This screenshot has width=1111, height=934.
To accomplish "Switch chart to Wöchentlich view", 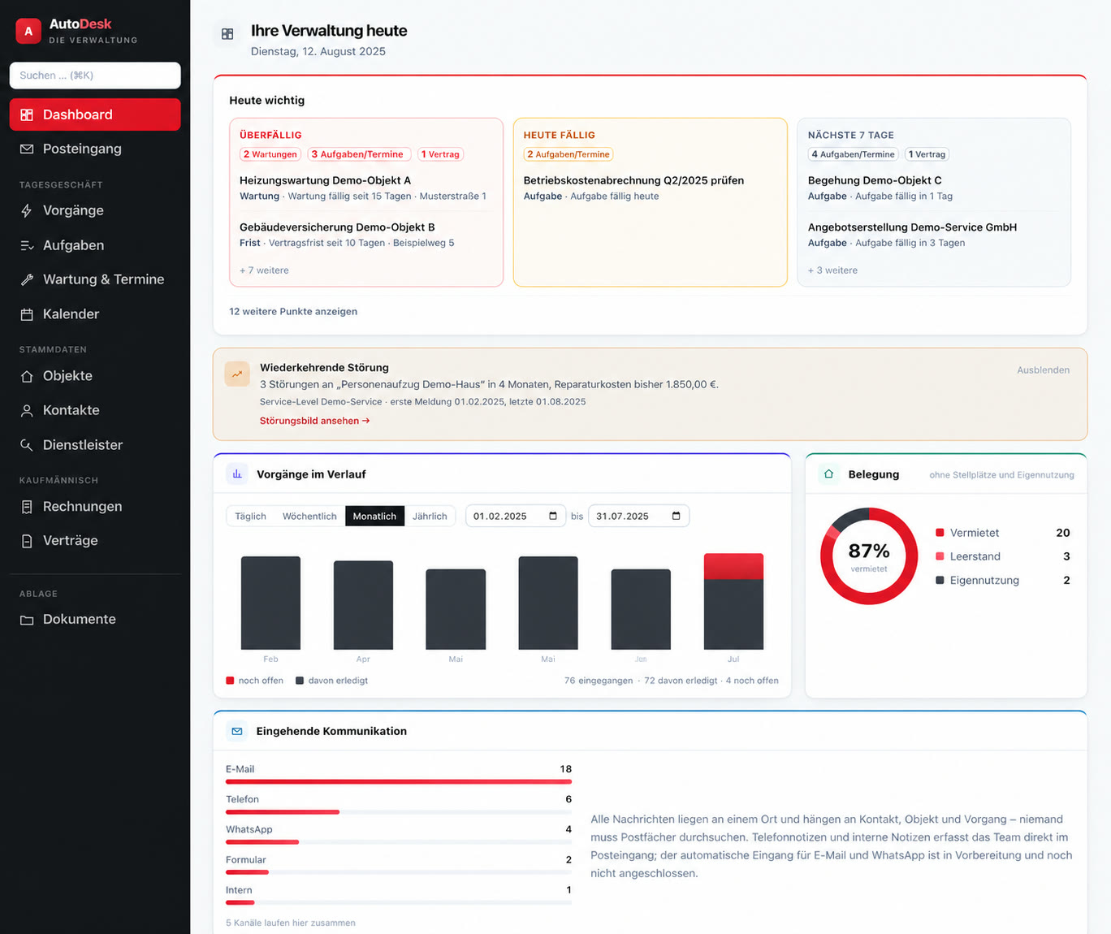I will pos(309,517).
